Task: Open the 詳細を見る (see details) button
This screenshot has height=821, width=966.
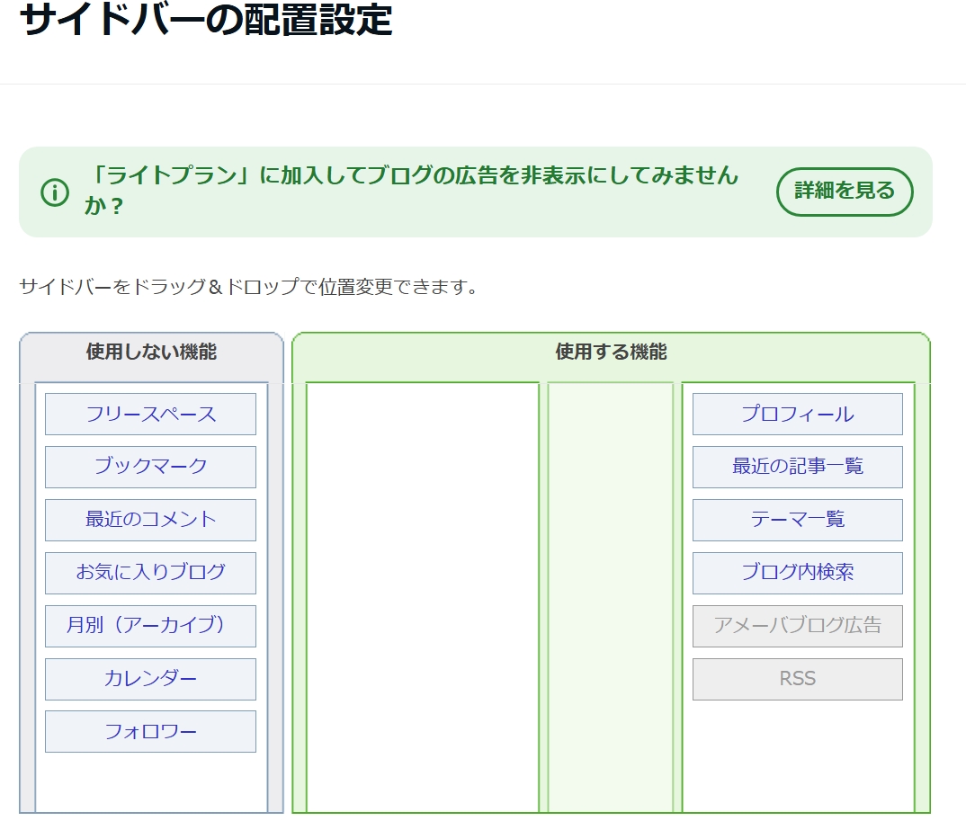Action: [x=845, y=192]
